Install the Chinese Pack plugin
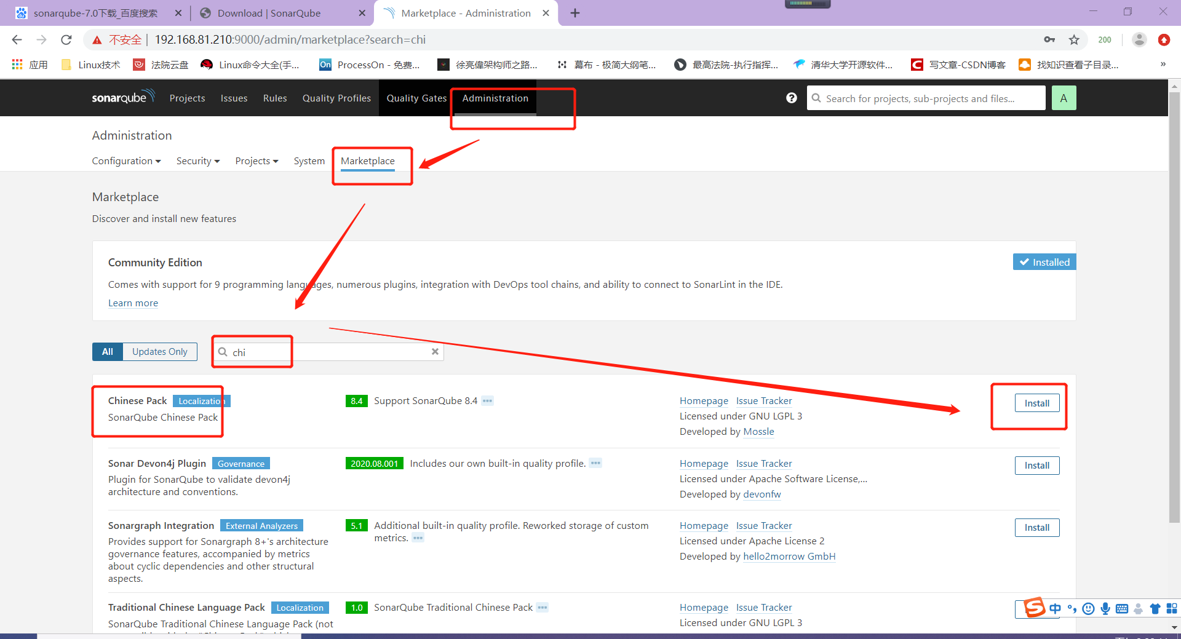The width and height of the screenshot is (1181, 639). point(1037,403)
